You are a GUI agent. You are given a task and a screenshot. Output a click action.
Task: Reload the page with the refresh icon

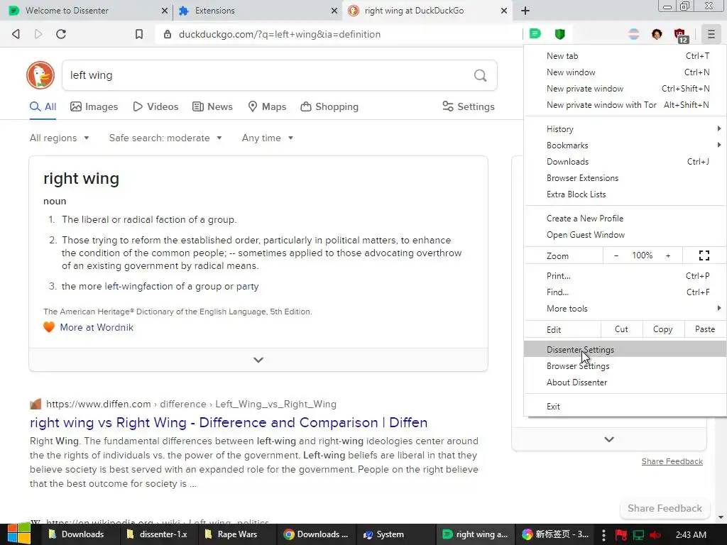point(61,34)
